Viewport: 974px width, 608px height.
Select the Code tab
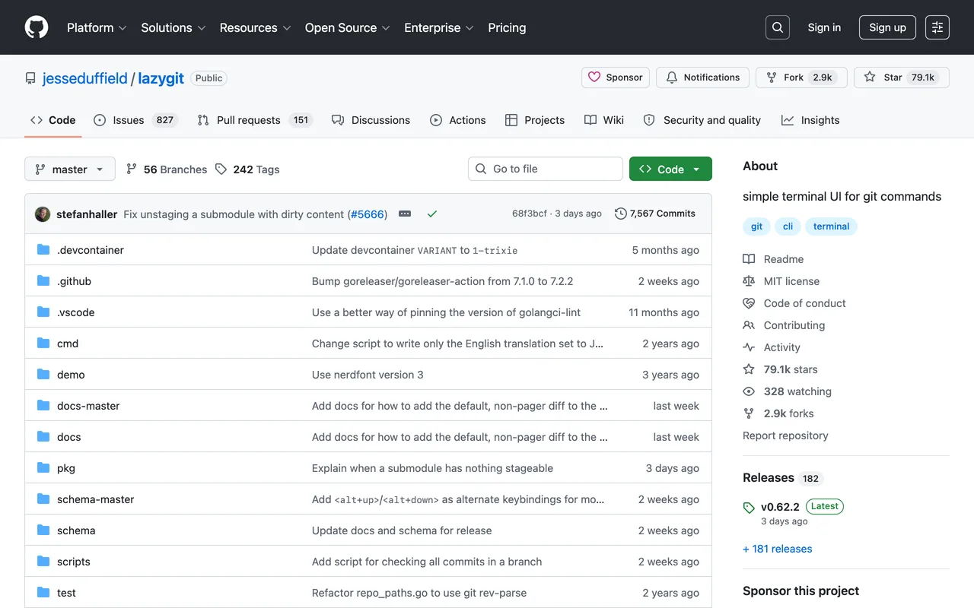[x=53, y=120]
